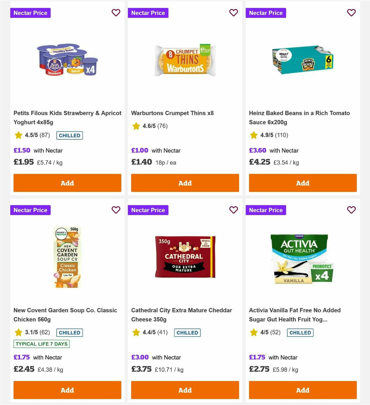
Task: Open the Nectar Price badge on Heinz Beans
Action: pyautogui.click(x=266, y=13)
